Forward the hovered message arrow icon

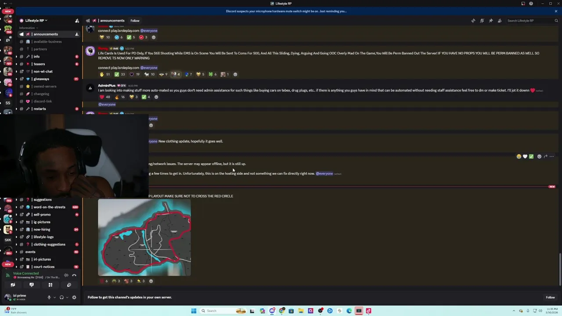[x=546, y=157]
